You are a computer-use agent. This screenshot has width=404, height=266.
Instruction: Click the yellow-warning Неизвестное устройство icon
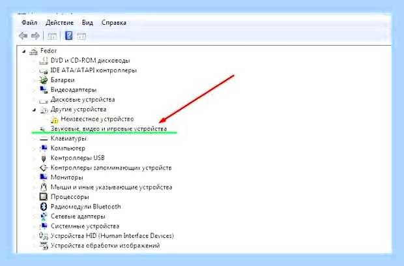click(54, 119)
